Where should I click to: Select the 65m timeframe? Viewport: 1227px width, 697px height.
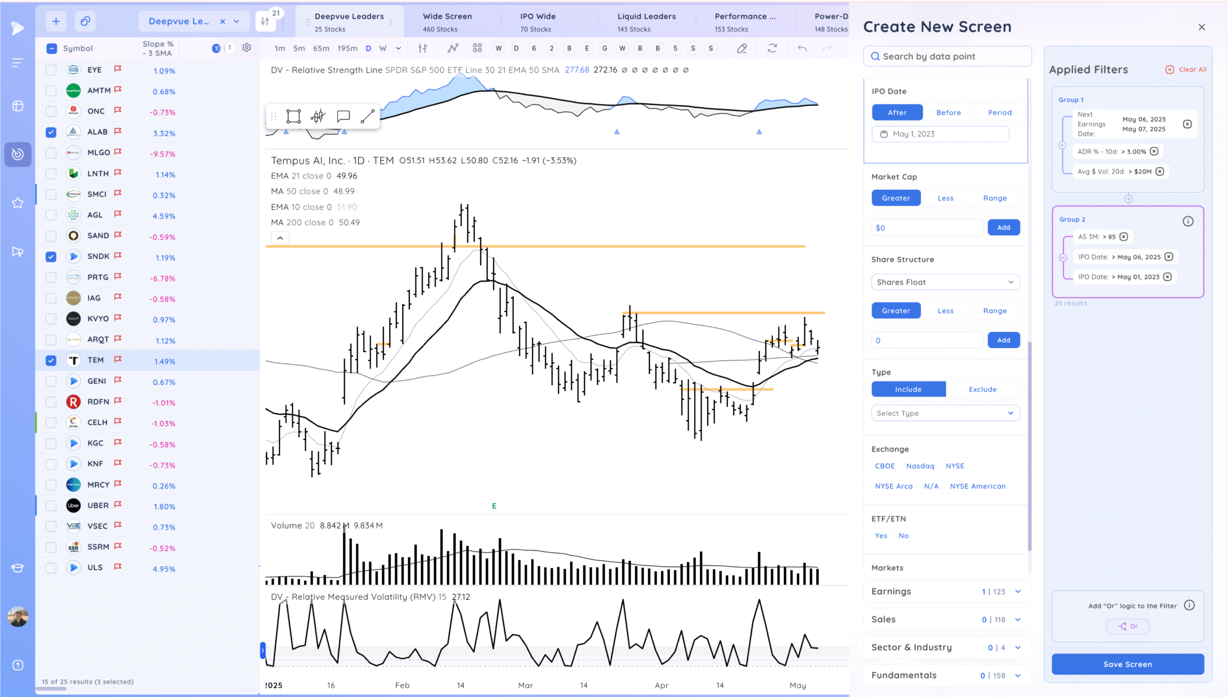(321, 48)
